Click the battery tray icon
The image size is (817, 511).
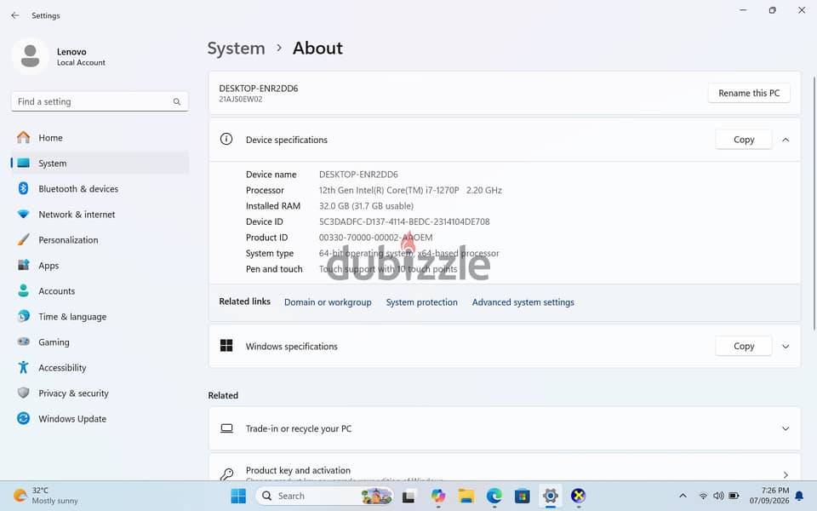734,496
